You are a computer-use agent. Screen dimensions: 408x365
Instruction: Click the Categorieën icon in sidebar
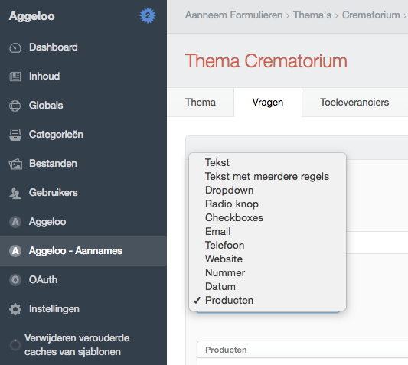15,135
